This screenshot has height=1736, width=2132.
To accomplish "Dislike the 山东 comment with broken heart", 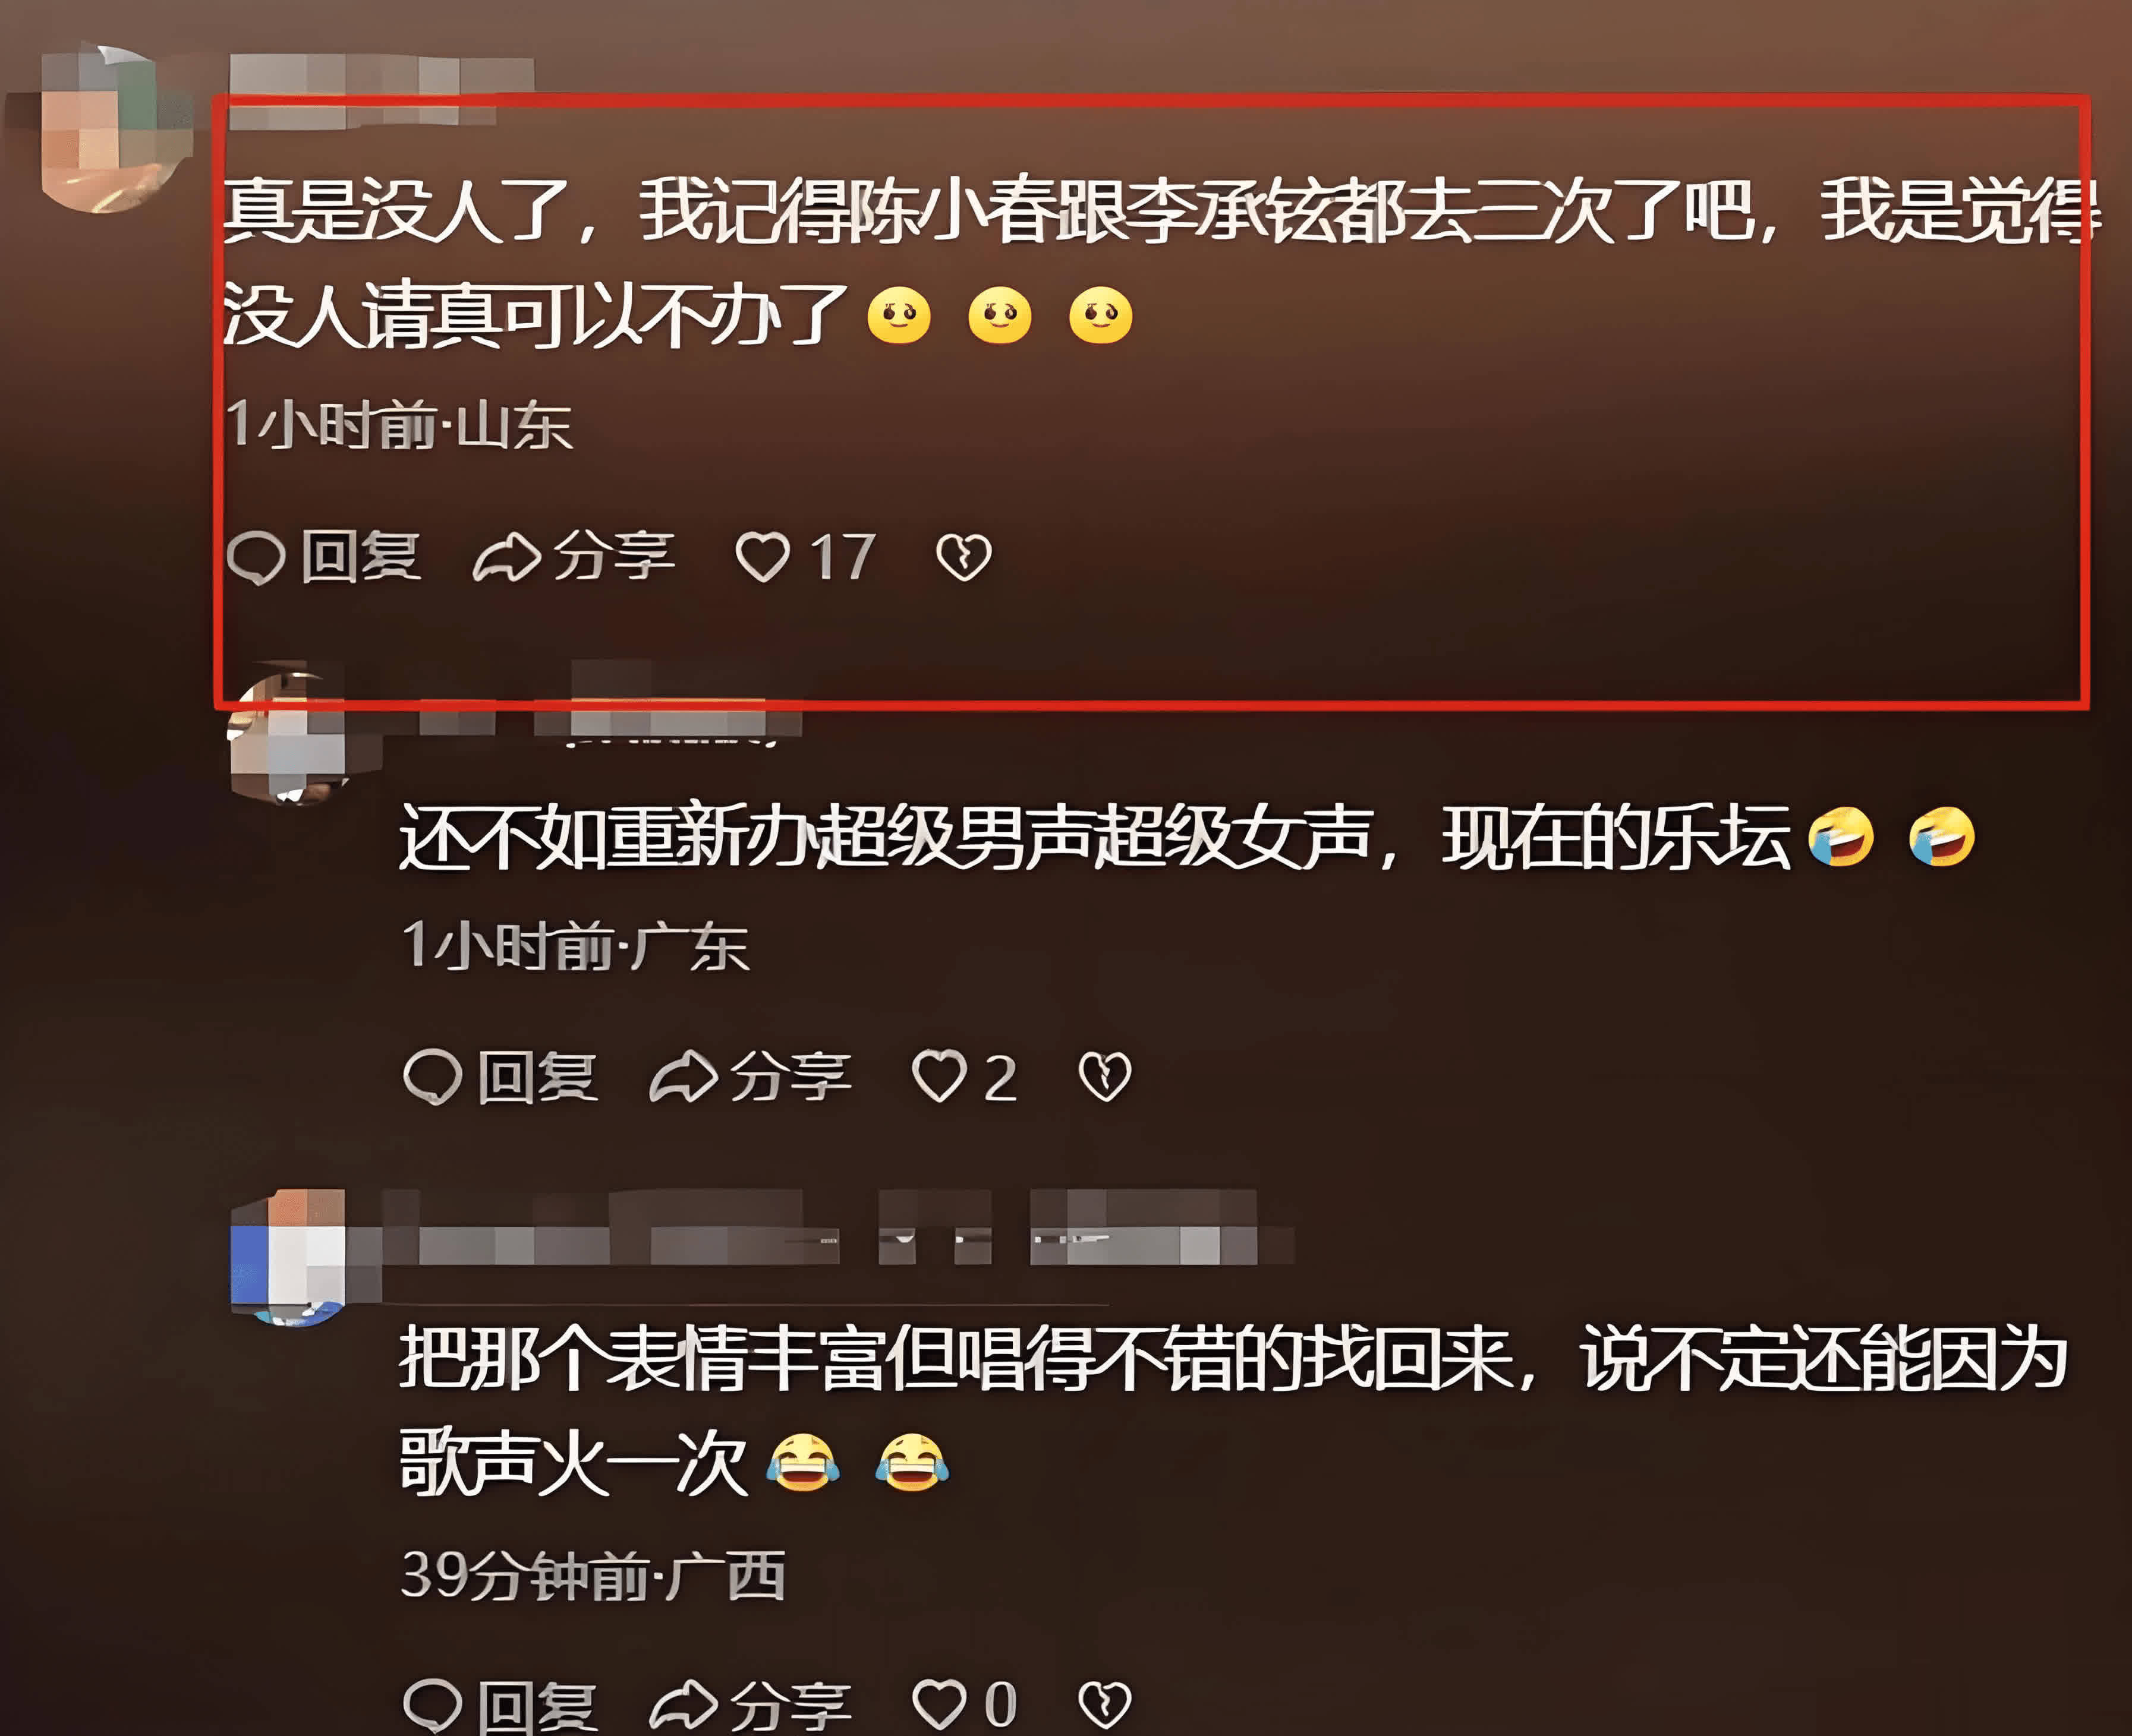I will 963,557.
